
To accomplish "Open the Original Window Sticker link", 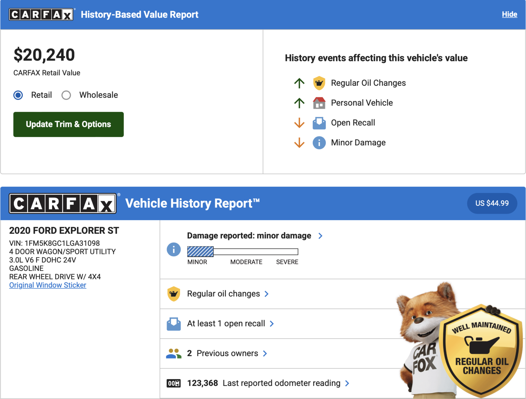I will (x=48, y=285).
